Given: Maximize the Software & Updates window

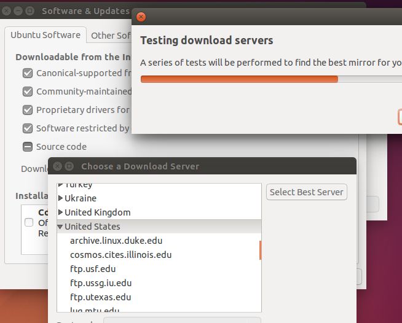Looking at the screenshot, I should (30, 11).
